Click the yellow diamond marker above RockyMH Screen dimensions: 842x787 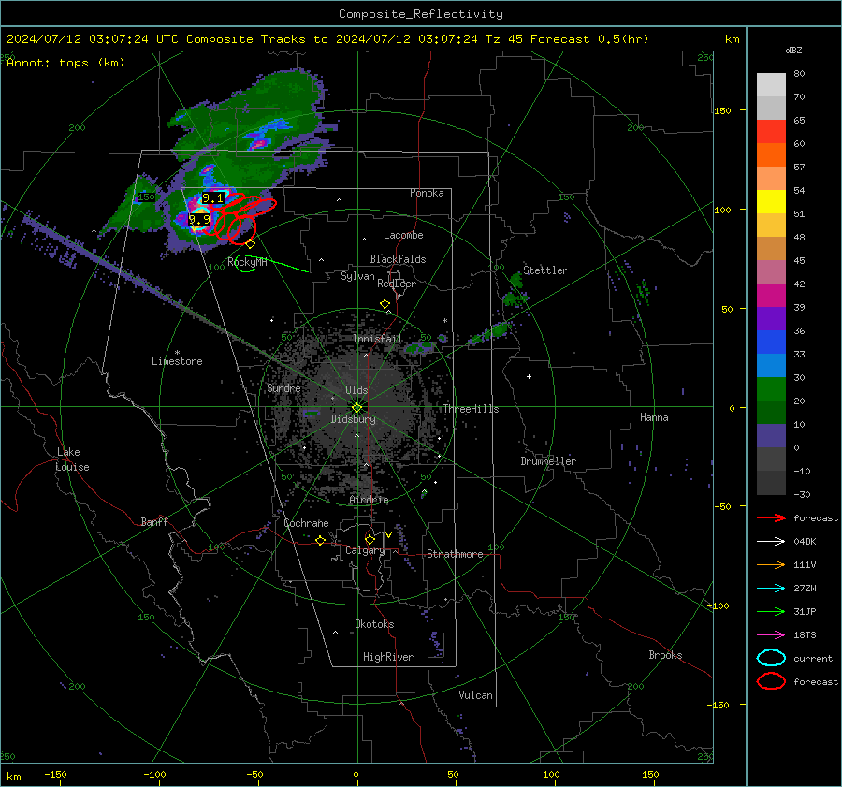pos(250,244)
